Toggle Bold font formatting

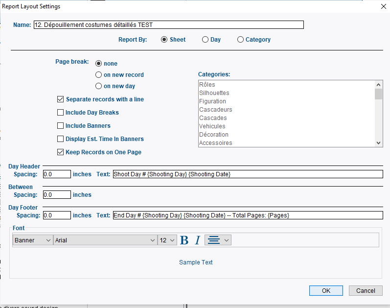184,240
